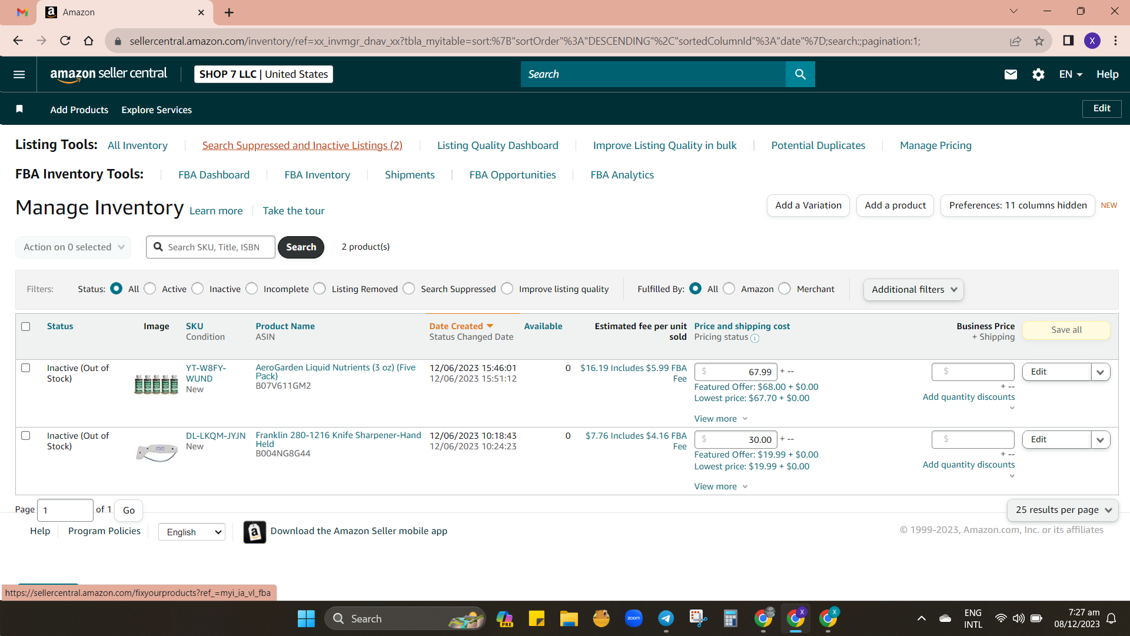
Task: Sort by the Date Created column header
Action: 461,326
